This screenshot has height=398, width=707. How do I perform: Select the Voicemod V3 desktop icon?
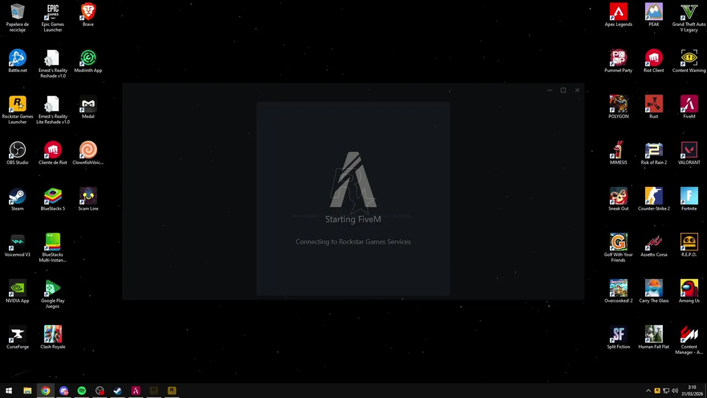(18, 245)
